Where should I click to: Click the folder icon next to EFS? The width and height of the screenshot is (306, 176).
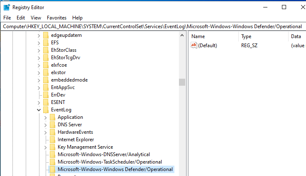(46, 43)
